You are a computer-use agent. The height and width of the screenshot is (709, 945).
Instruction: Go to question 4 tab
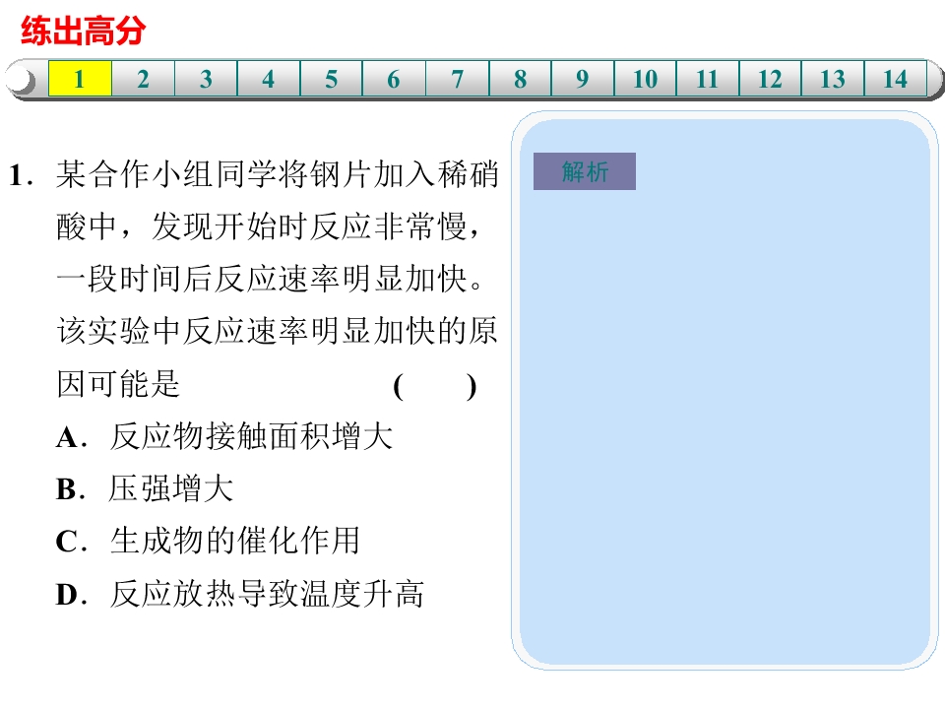(268, 79)
